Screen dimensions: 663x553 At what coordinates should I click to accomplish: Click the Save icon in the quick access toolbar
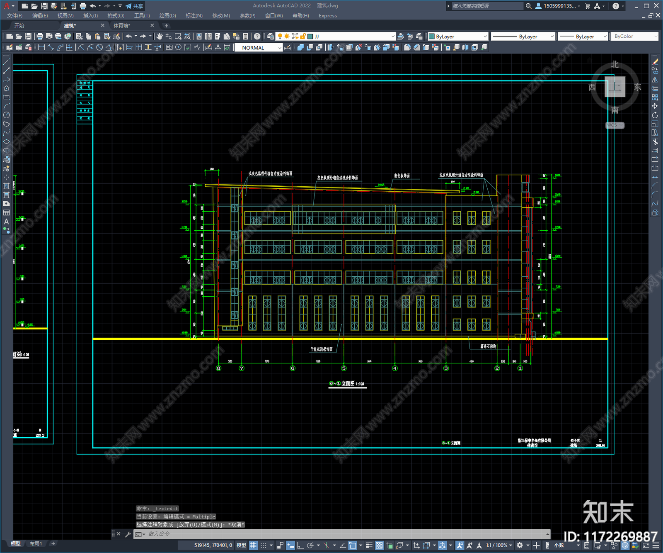point(44,6)
